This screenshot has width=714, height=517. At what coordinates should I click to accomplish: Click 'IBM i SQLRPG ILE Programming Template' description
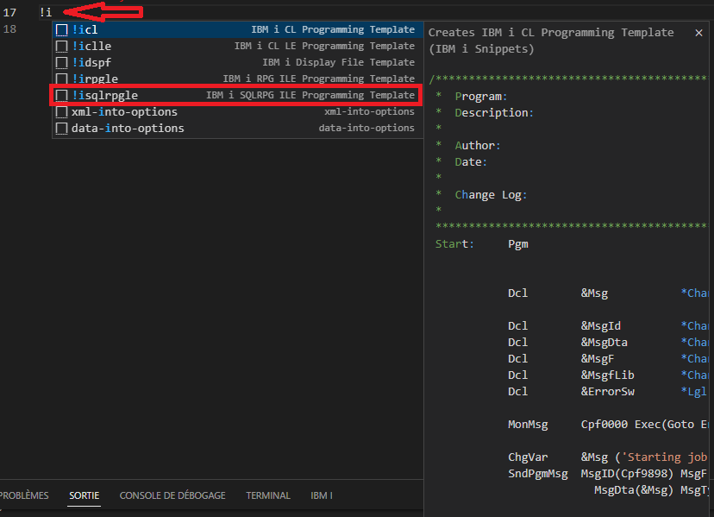tap(310, 95)
